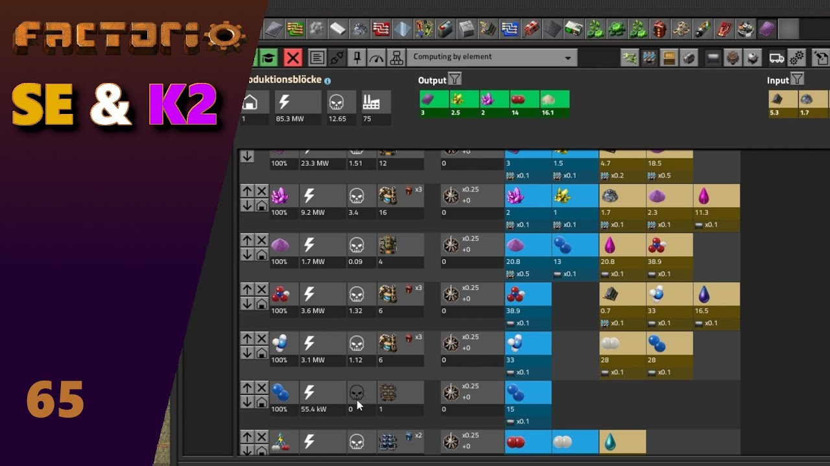830x466 pixels.
Task: Remove the 3.6 MW recipe row
Action: (x=261, y=289)
